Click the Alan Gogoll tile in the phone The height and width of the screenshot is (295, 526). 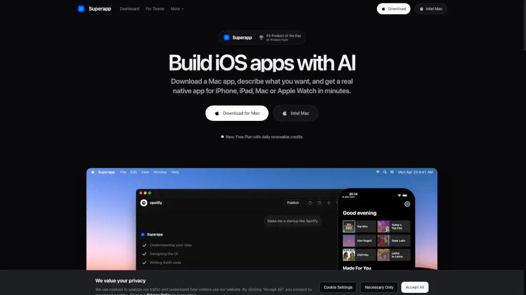coord(359,241)
